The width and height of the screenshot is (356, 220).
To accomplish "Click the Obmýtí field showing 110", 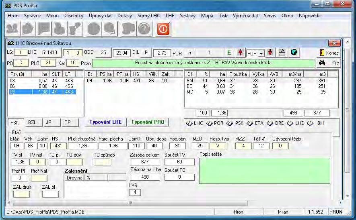I will click(x=136, y=146).
